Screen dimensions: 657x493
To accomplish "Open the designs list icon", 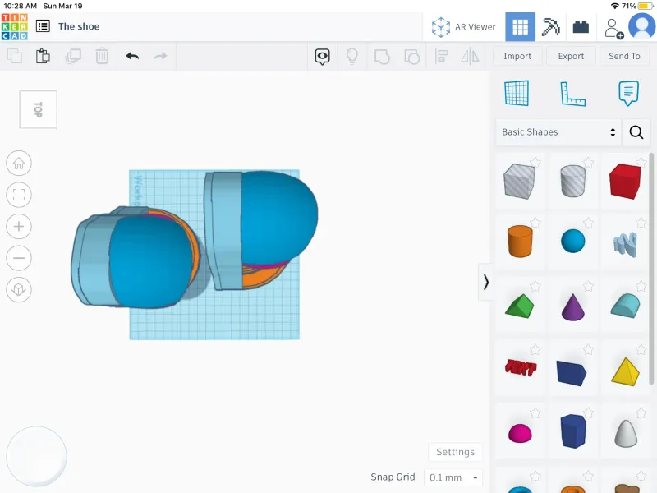I will [43, 26].
